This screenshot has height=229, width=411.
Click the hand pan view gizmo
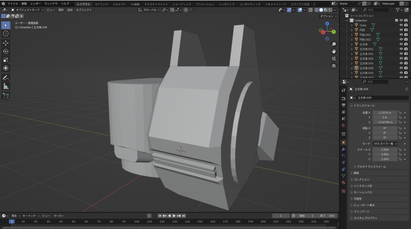pos(334,51)
